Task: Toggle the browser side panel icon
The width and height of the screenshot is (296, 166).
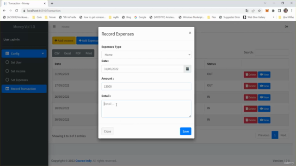Action: click(279, 11)
